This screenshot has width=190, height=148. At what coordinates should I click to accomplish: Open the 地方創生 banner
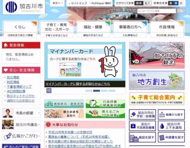click(x=157, y=80)
